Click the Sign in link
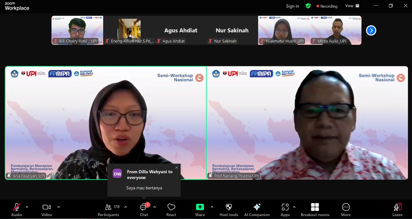Image resolution: width=412 pixels, height=219 pixels. [292, 6]
